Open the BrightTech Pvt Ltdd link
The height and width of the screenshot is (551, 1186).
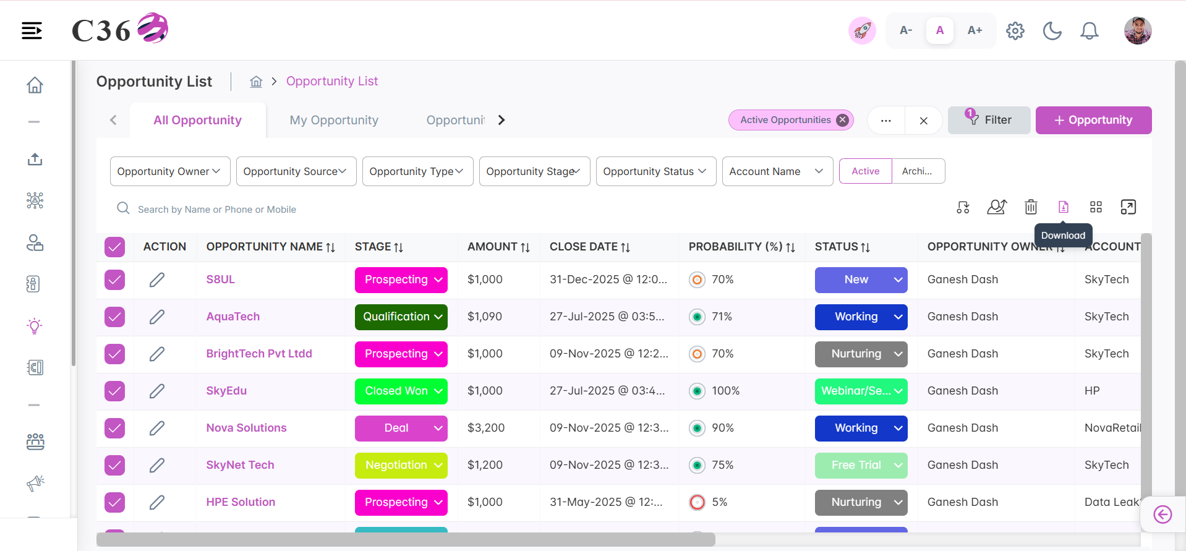(x=259, y=354)
